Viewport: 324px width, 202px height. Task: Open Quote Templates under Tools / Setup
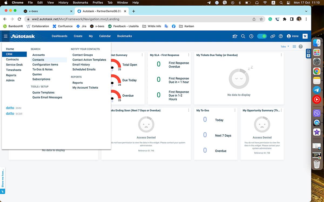tap(43, 93)
